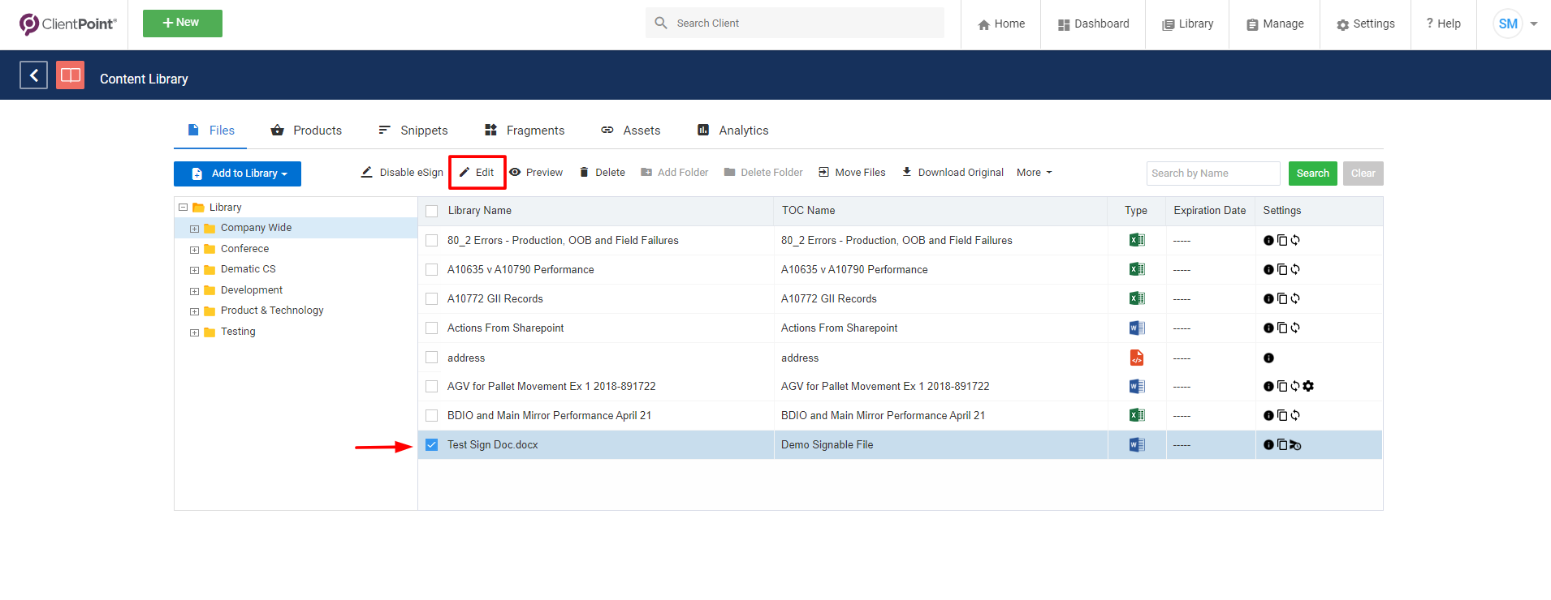
Task: Switch to the Products tab
Action: pos(306,131)
